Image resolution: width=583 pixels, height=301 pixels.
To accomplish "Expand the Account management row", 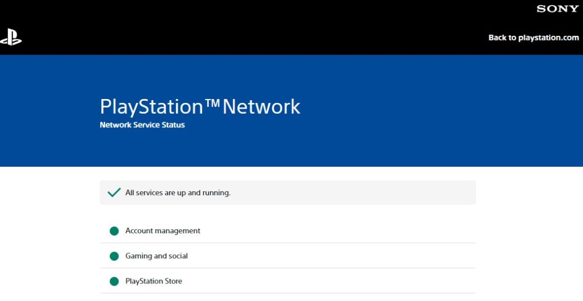I will pyautogui.click(x=288, y=231).
